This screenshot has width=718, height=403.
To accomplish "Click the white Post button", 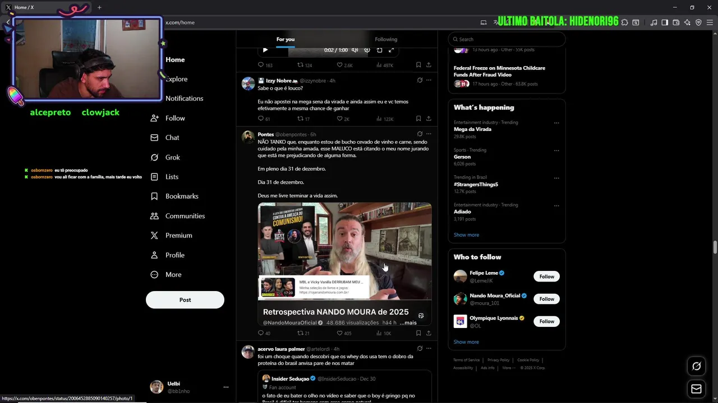I will pyautogui.click(x=185, y=300).
